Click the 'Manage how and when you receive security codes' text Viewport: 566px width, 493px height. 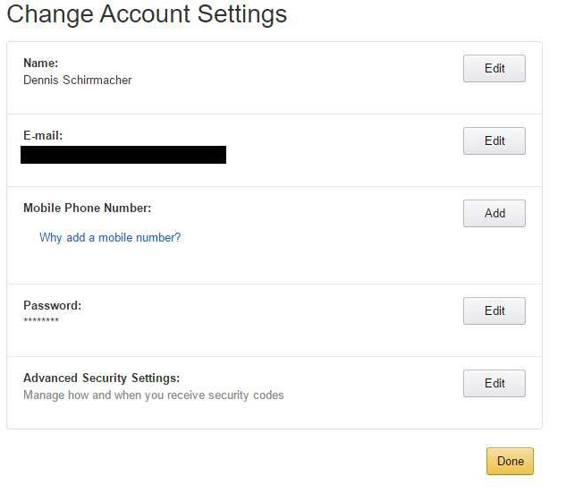pos(154,395)
